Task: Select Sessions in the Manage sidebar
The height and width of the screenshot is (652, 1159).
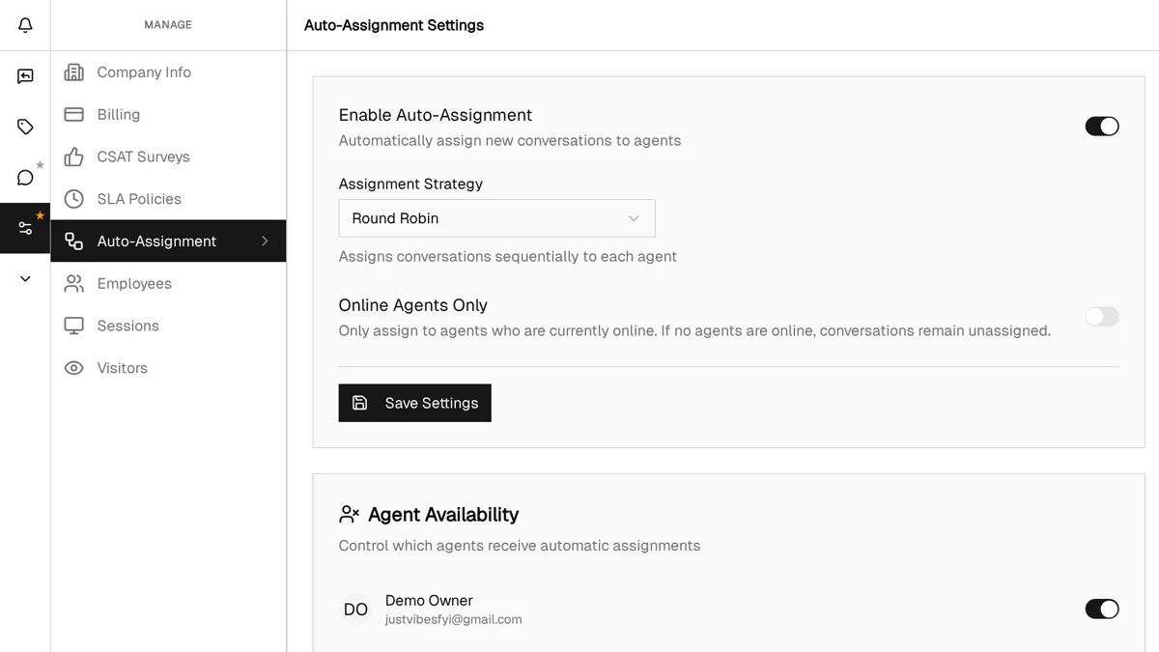Action: 127,326
